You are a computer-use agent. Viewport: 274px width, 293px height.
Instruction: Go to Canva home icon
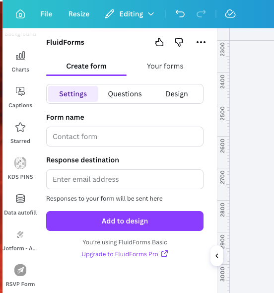(x=20, y=14)
